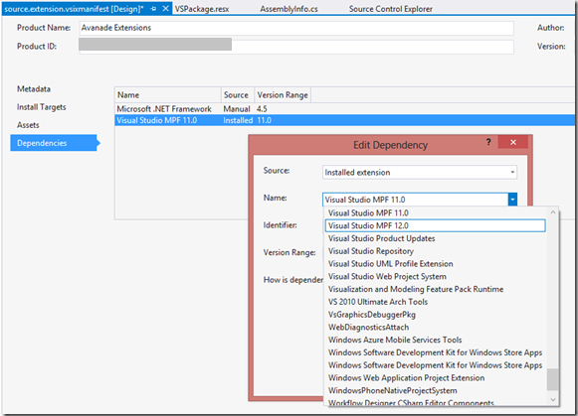Switch to the AssemblyInfo.cs tab

click(x=289, y=9)
